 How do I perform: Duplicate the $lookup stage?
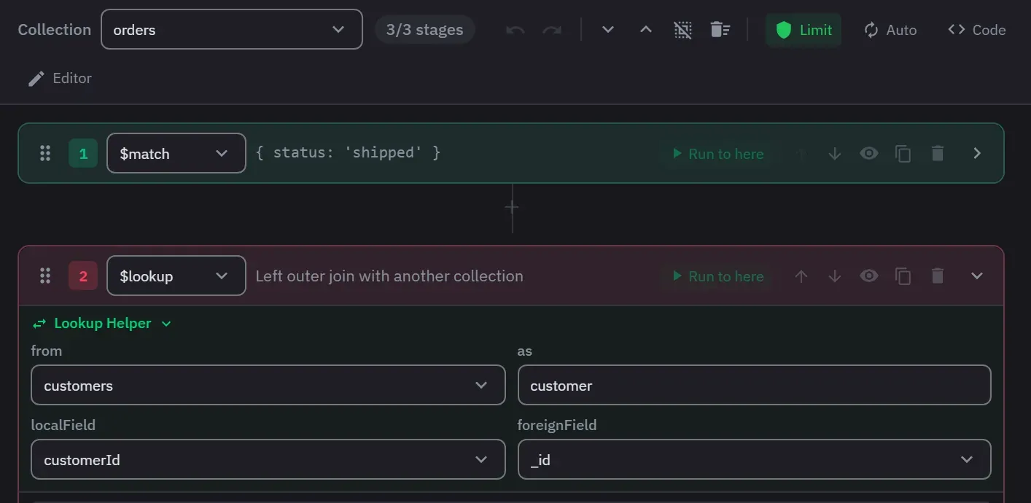pyautogui.click(x=903, y=276)
